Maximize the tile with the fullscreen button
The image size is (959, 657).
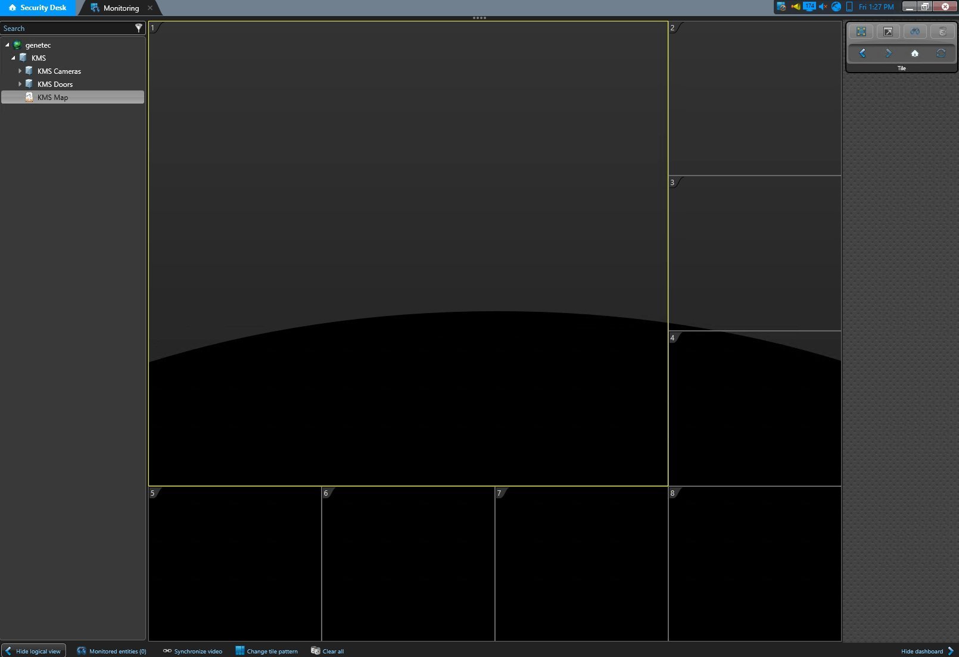[x=861, y=32]
